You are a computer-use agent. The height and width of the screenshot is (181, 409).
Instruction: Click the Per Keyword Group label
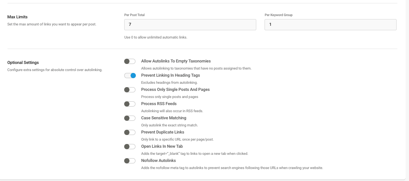278,15
